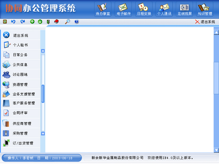Click the 供应商管理 notebook icon
Image resolution: width=219 pixels, height=164 pixels.
click(x=6, y=123)
